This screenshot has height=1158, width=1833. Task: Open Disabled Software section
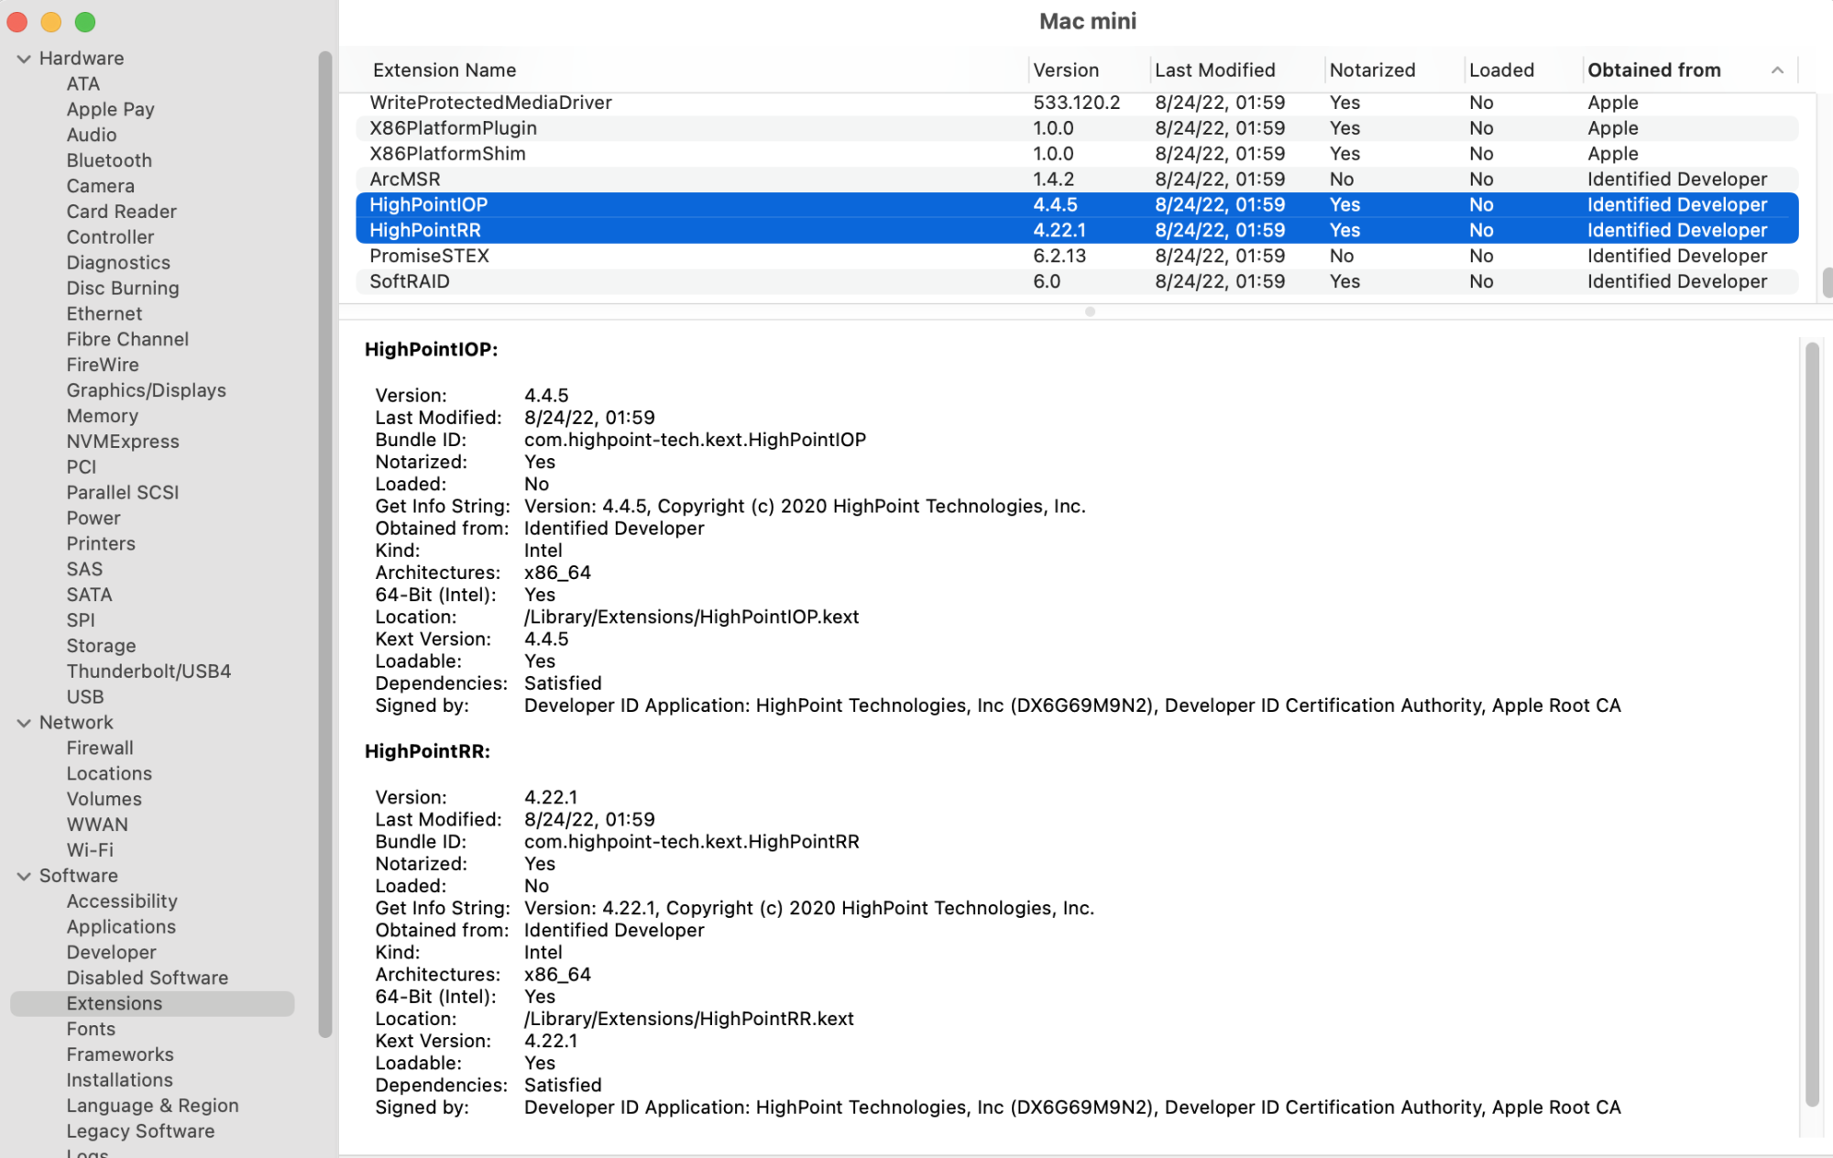coord(148,978)
